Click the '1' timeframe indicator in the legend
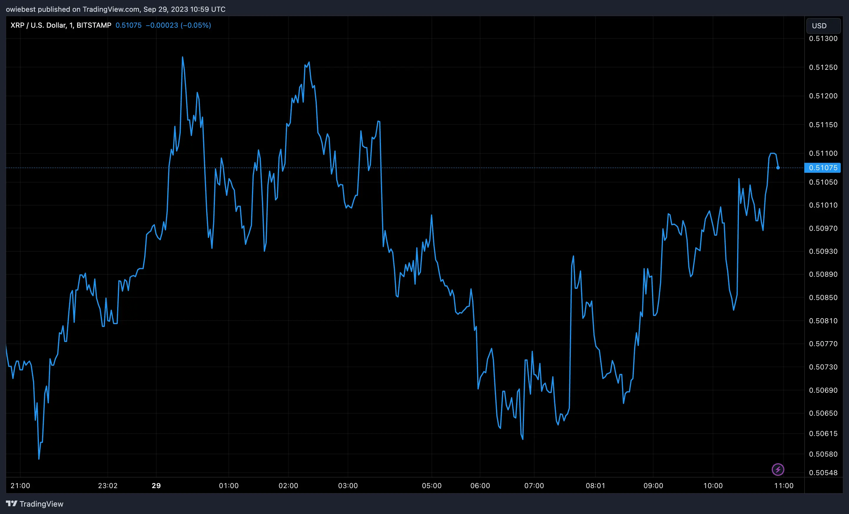 tap(71, 25)
